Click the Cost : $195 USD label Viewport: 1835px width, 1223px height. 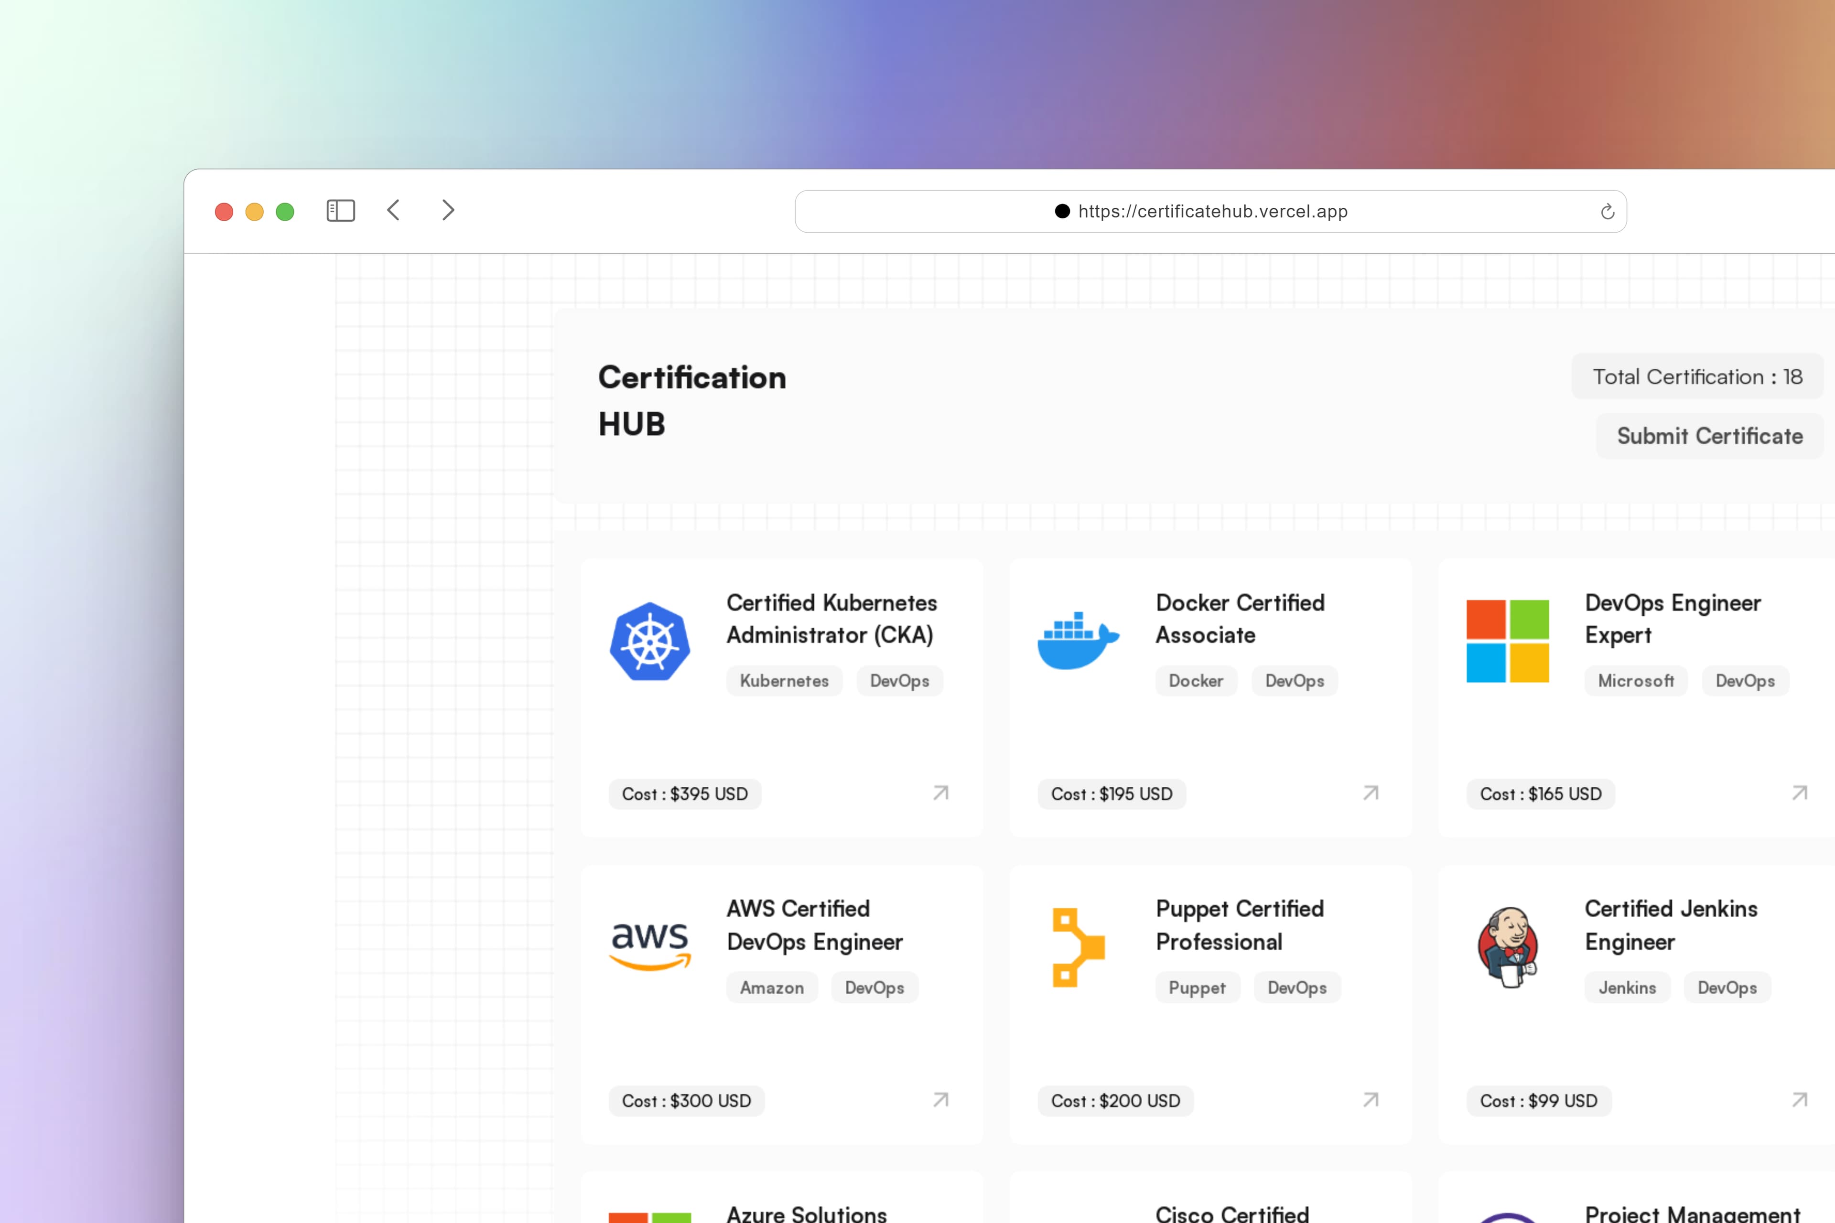pos(1112,794)
